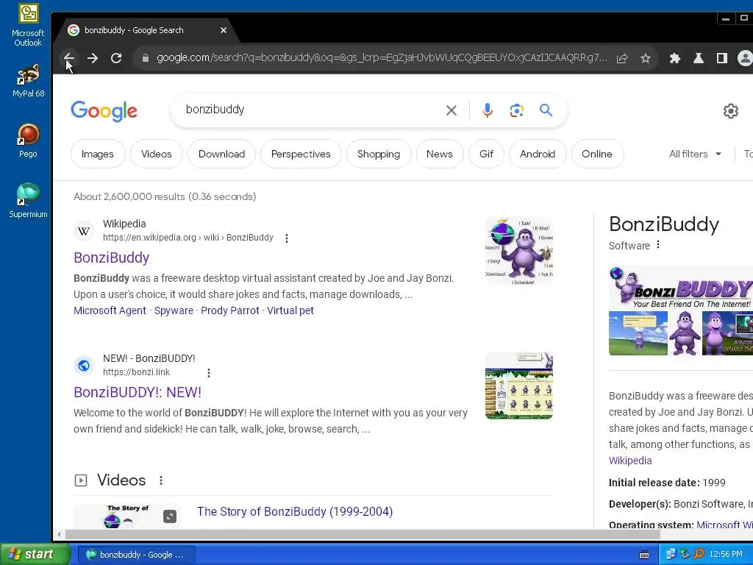753x565 pixels.
Task: Open more options for the bonzi.link result
Action: coord(209,373)
